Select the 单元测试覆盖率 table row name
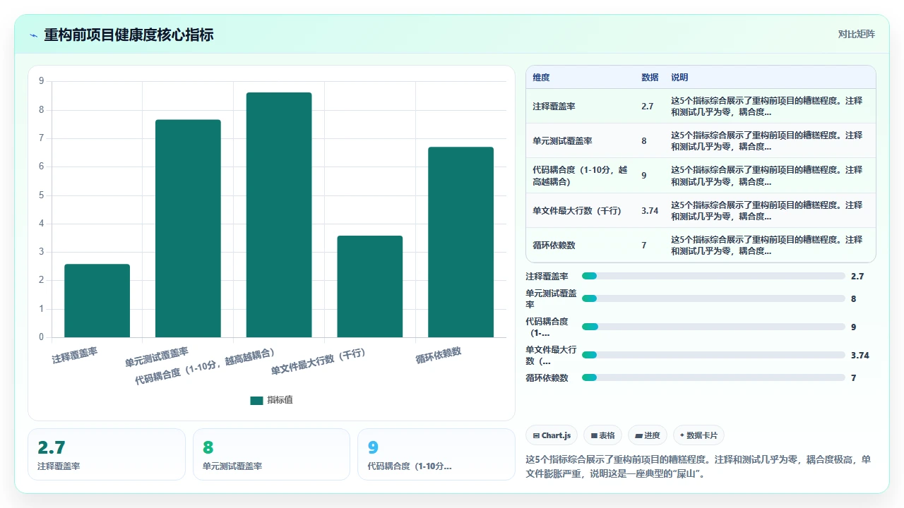This screenshot has width=904, height=508. [x=562, y=141]
